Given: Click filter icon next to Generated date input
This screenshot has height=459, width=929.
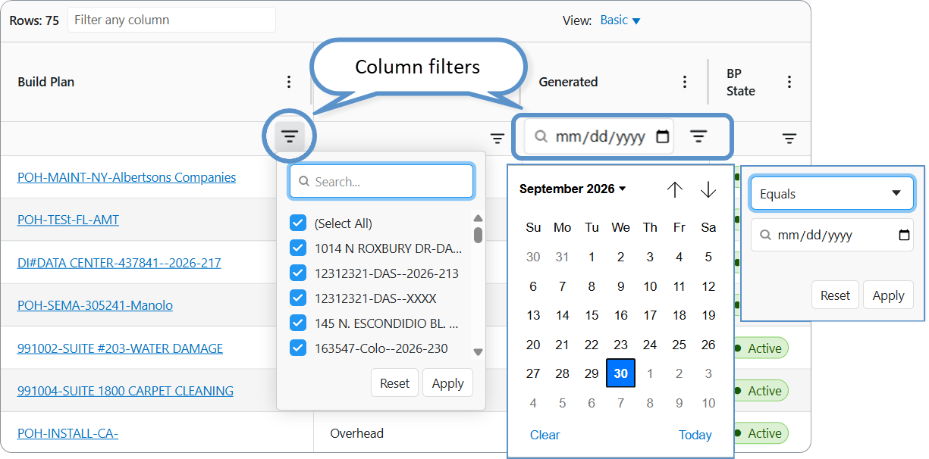Looking at the screenshot, I should pyautogui.click(x=698, y=136).
